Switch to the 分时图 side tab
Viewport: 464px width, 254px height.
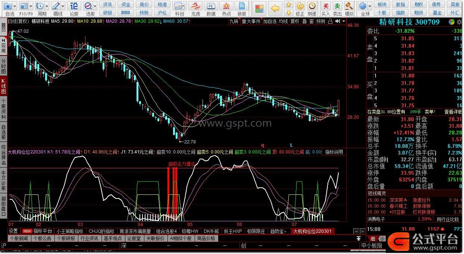pyautogui.click(x=3, y=66)
